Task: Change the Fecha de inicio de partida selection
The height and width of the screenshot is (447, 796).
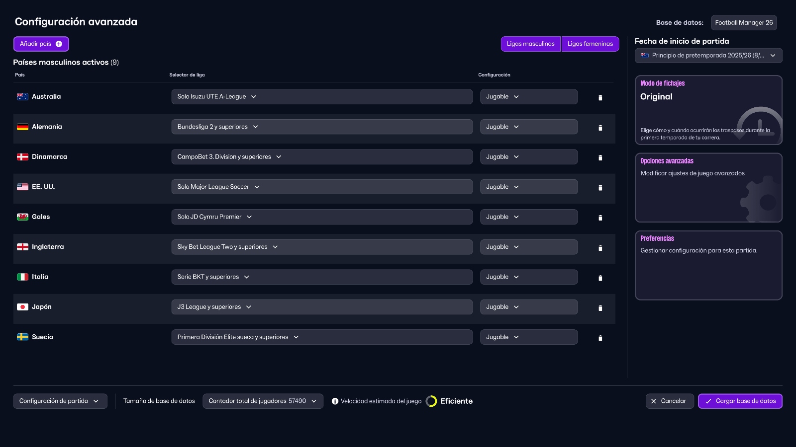Action: (708, 55)
